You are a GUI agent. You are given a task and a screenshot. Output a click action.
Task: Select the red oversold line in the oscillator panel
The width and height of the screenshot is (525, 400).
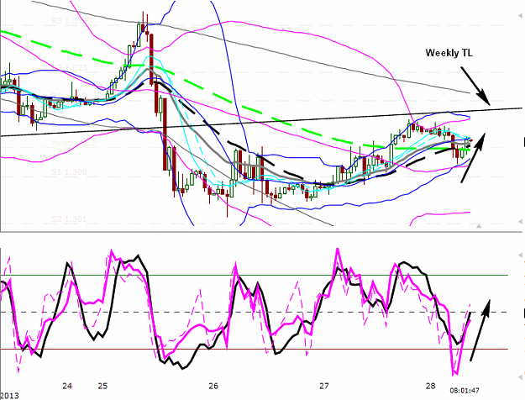(255, 349)
